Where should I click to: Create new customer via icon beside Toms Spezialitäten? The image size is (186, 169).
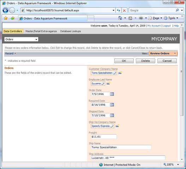(x=120, y=73)
